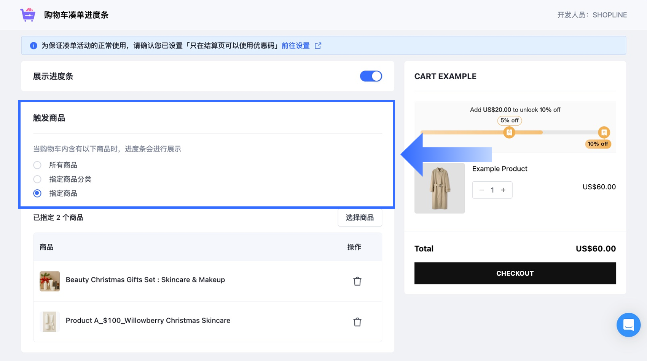The width and height of the screenshot is (647, 361).
Task: Open the chat support bubble
Action: click(x=628, y=325)
